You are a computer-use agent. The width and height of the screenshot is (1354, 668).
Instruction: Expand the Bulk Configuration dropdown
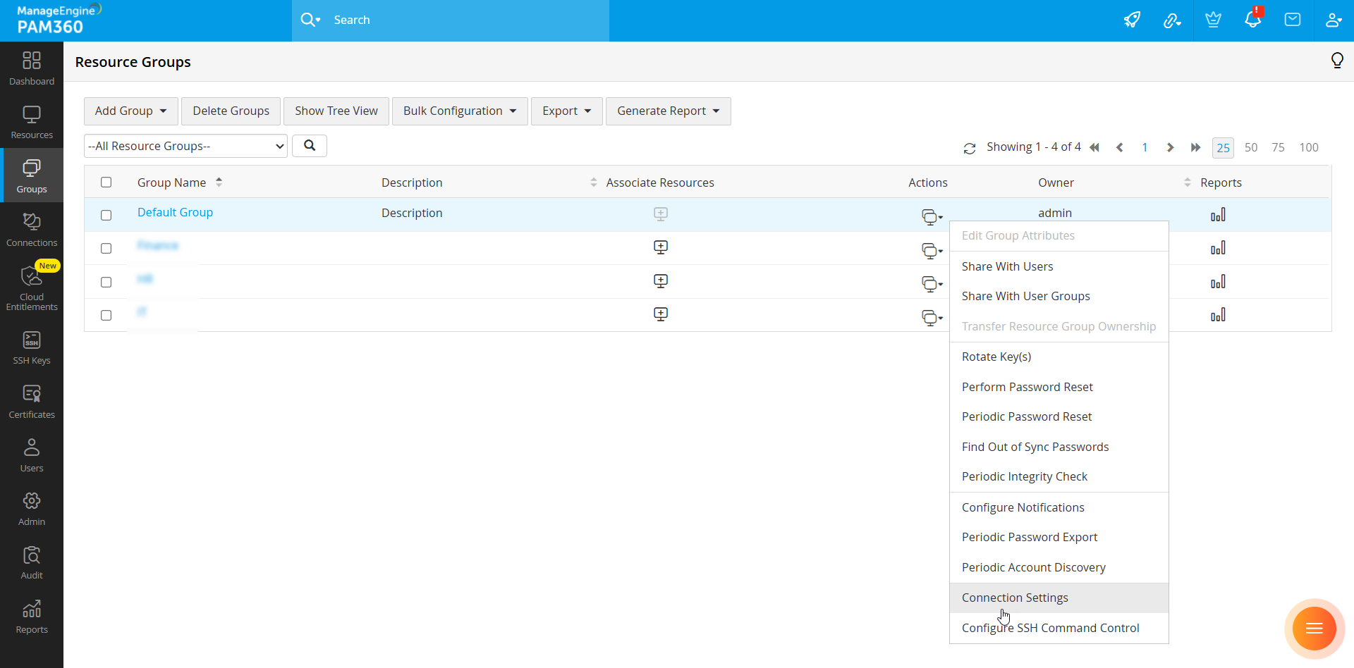tap(460, 111)
